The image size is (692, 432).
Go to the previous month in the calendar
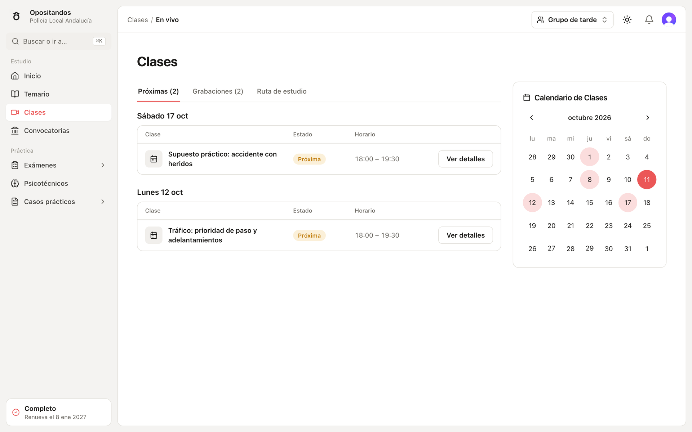pos(531,118)
